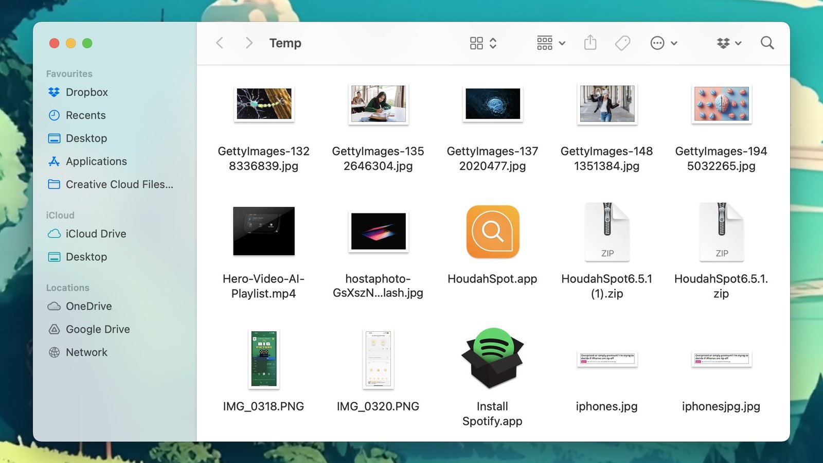Switch to icon view using the grid icon
This screenshot has height=463, width=823.
476,43
